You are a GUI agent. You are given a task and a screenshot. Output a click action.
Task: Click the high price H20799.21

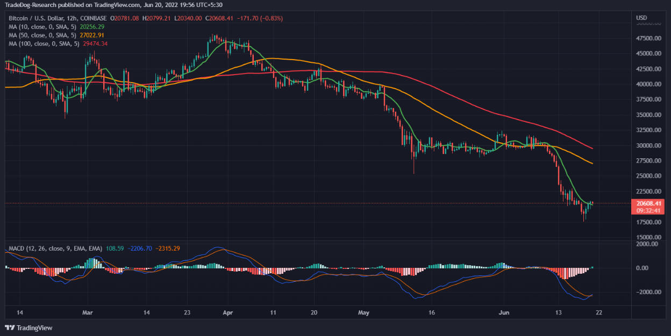coord(156,18)
